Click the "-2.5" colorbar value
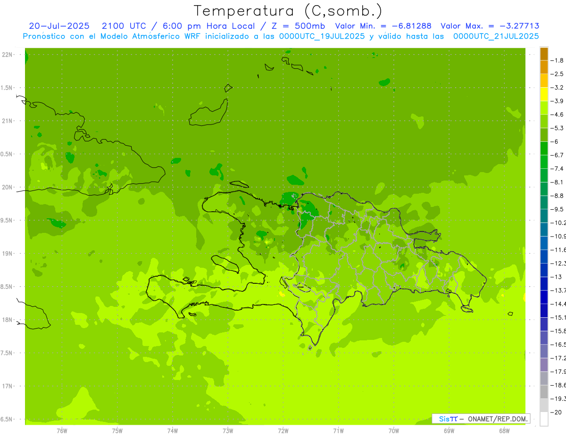This screenshot has height=437, width=566. [557, 74]
